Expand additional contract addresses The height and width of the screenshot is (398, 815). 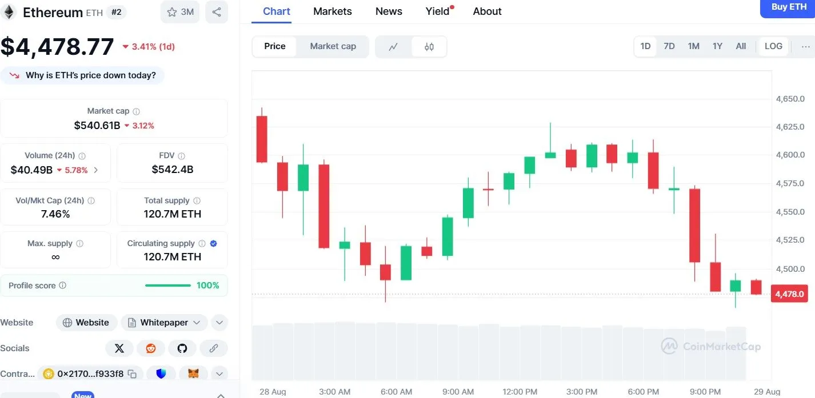pyautogui.click(x=219, y=373)
